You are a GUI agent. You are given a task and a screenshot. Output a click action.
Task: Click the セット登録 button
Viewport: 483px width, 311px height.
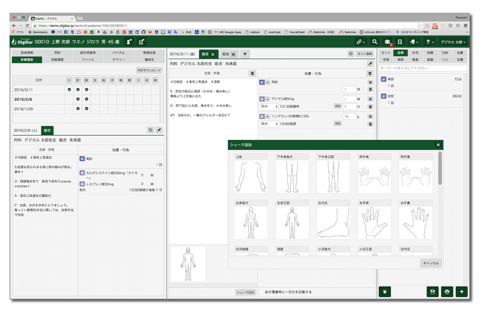pos(365,54)
